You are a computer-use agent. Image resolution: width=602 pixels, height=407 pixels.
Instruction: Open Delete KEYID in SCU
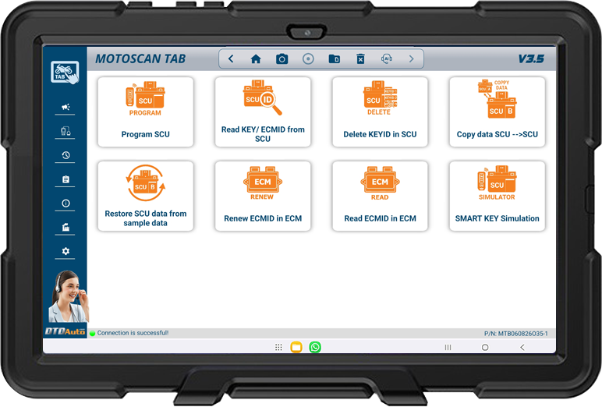[380, 111]
